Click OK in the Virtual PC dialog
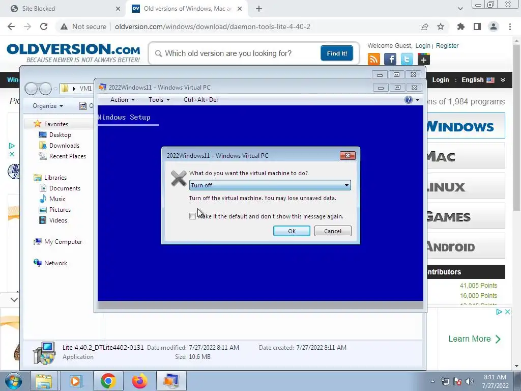Viewport: 521px width, 391px height. 292,231
